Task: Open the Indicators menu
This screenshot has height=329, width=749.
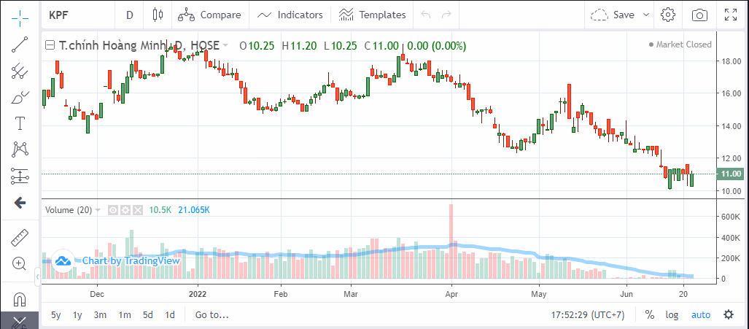Action: pyautogui.click(x=290, y=15)
